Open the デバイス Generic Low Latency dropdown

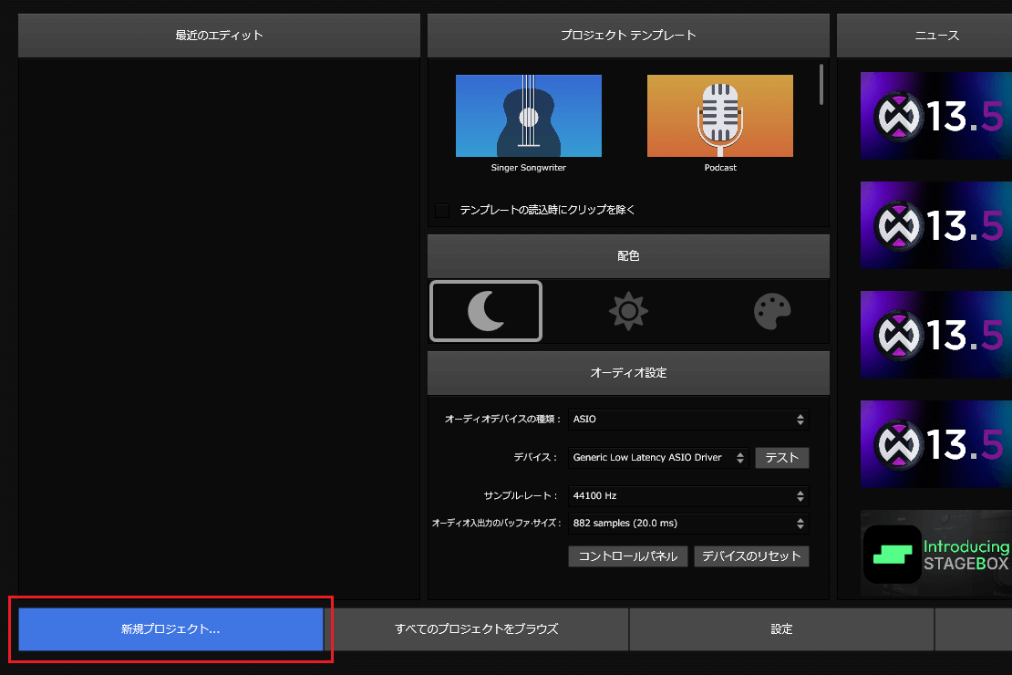pos(658,458)
